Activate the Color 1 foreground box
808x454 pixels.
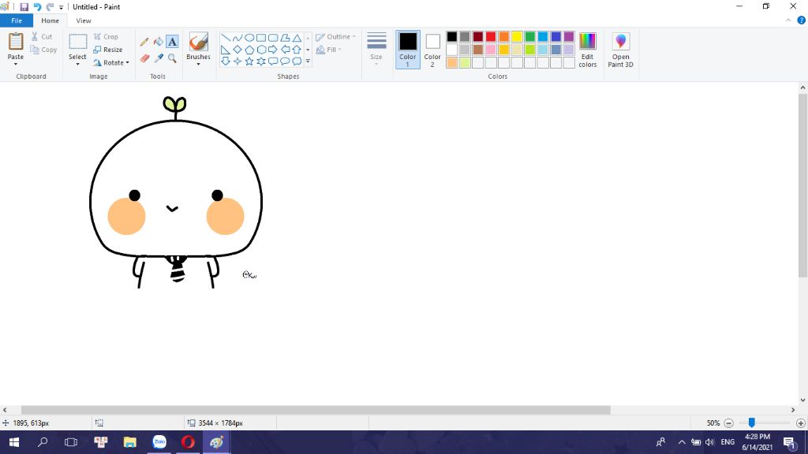pyautogui.click(x=408, y=49)
